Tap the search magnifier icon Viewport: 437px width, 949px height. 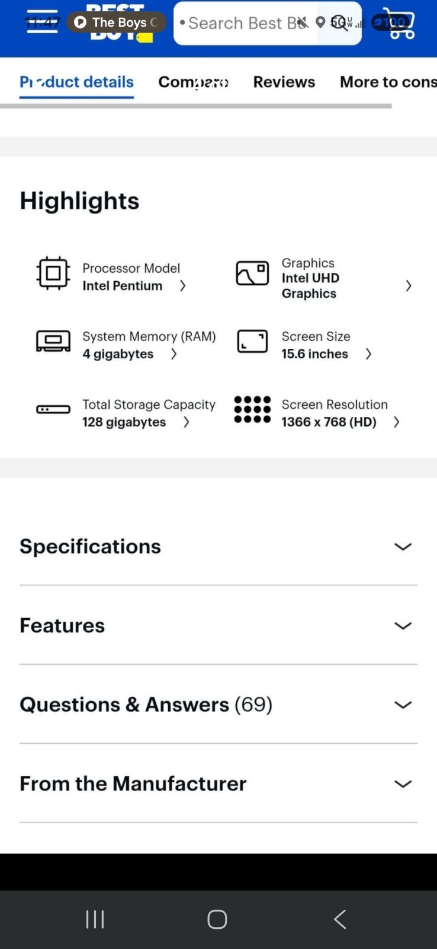(340, 23)
